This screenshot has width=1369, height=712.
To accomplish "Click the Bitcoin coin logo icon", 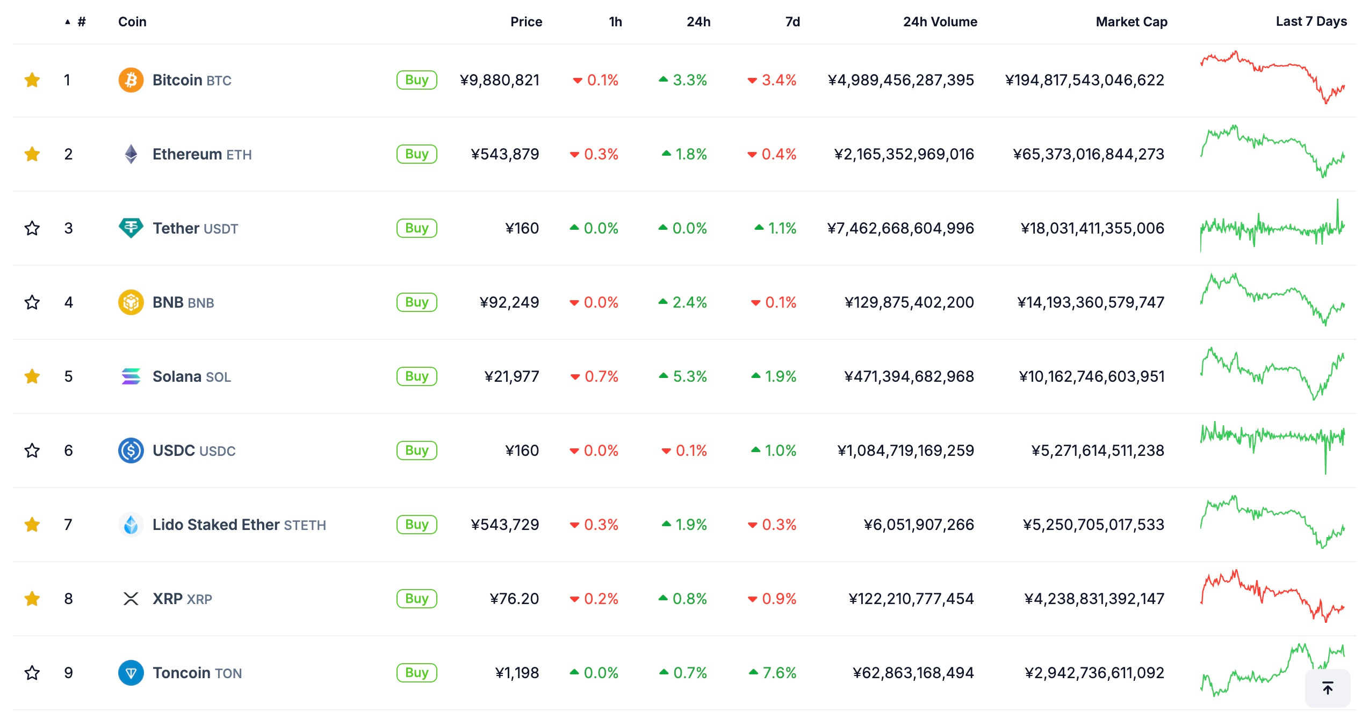I will 131,80.
